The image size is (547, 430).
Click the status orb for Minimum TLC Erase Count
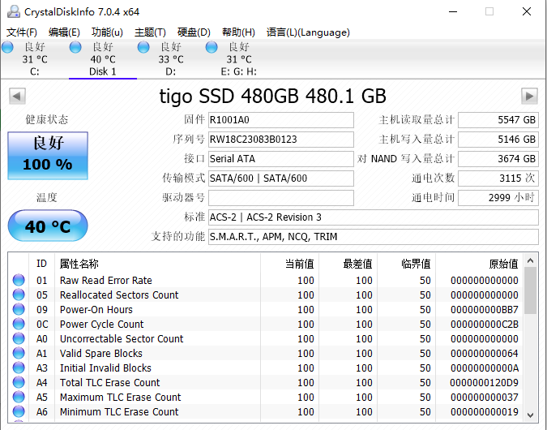[19, 412]
